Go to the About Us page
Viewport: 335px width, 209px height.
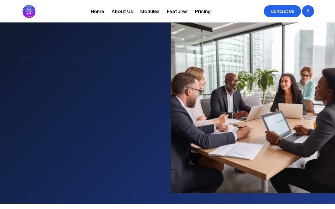(x=122, y=11)
